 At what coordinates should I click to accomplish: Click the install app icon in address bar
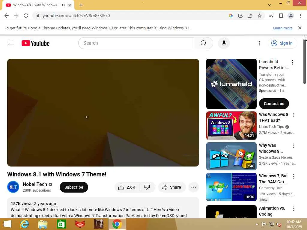(x=240, y=16)
